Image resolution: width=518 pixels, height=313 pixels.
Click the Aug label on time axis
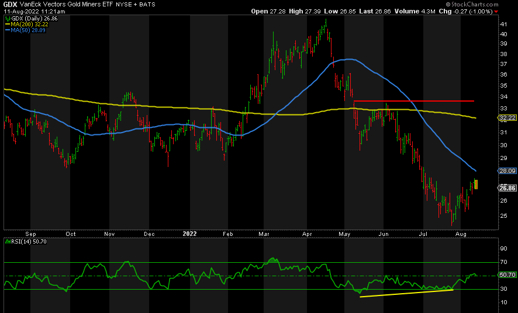click(461, 234)
